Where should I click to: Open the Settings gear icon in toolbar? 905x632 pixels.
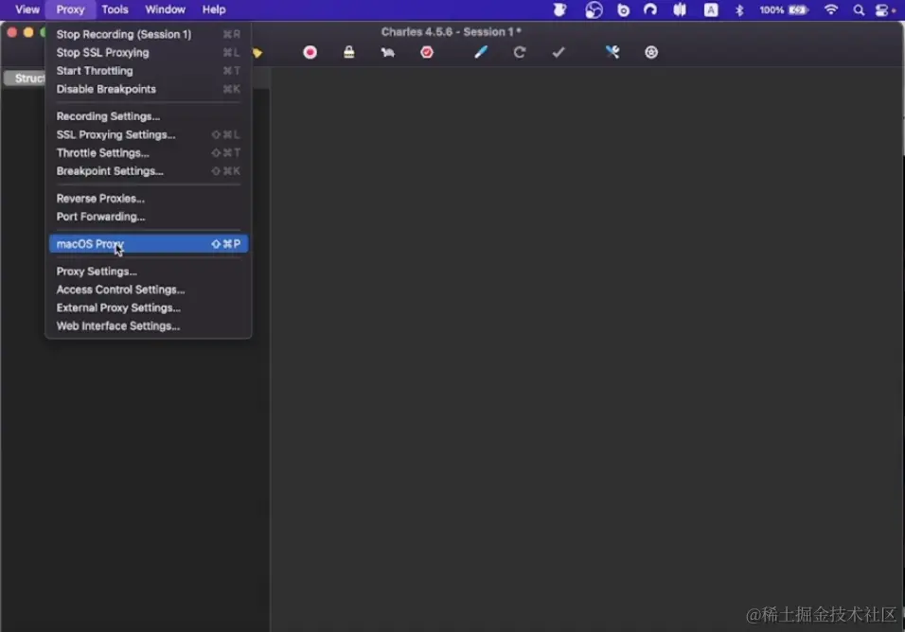tap(651, 52)
